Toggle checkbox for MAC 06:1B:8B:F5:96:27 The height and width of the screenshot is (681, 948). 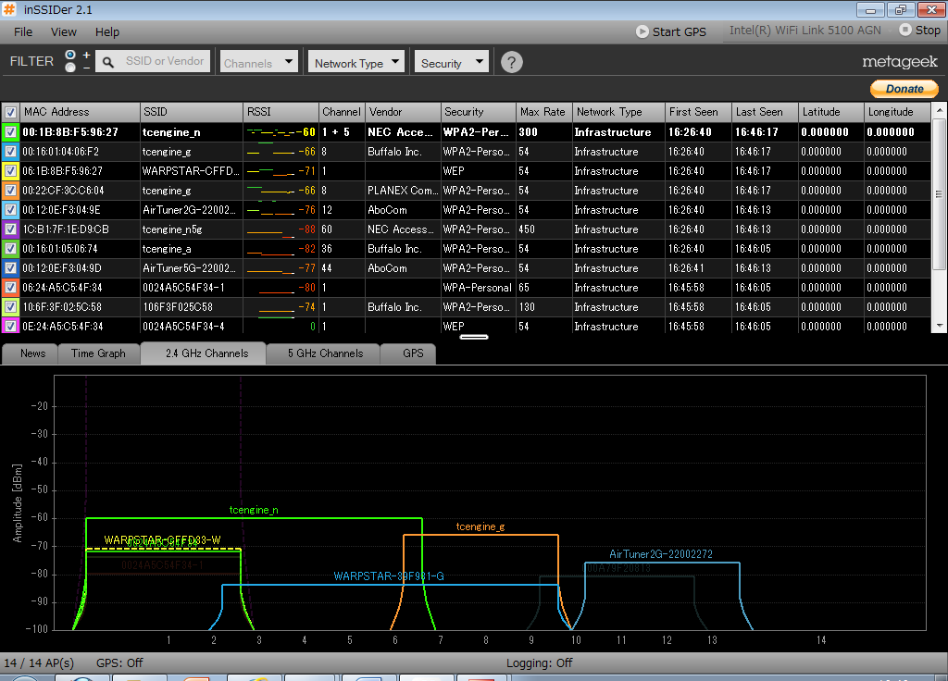(10, 171)
